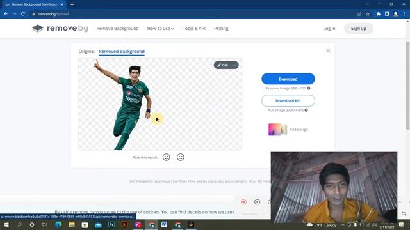The width and height of the screenshot is (410, 230).
Task: Click the Log in link
Action: click(x=329, y=28)
